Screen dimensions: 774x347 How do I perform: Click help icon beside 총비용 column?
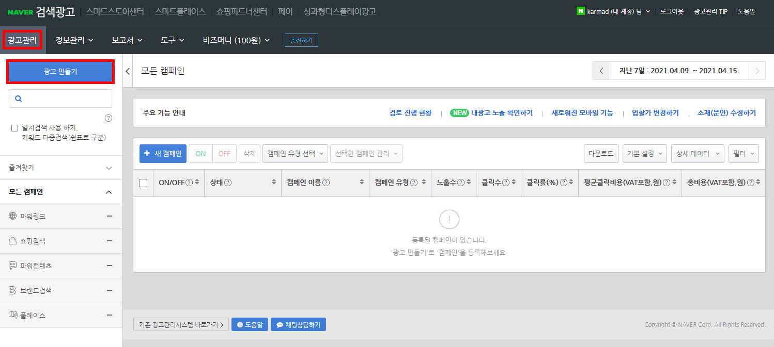tap(751, 182)
